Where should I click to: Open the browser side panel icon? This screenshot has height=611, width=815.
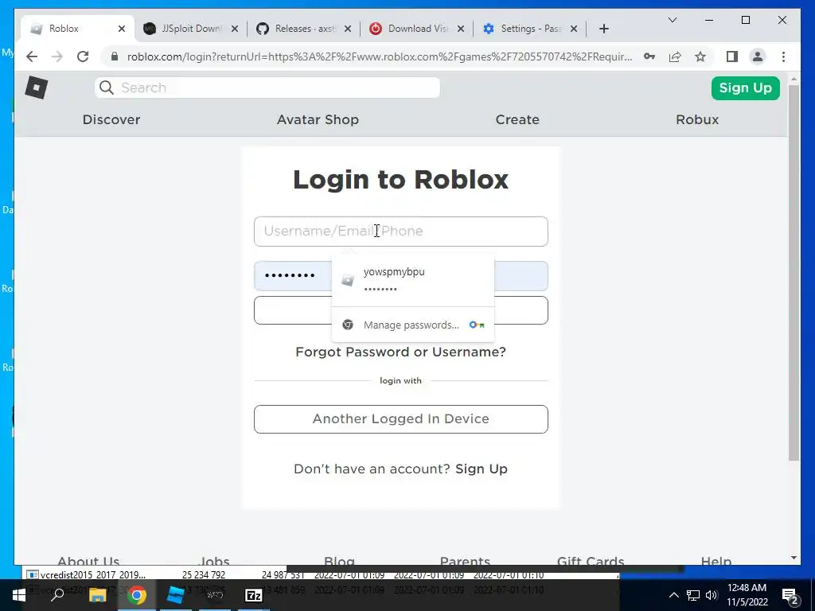click(x=732, y=56)
